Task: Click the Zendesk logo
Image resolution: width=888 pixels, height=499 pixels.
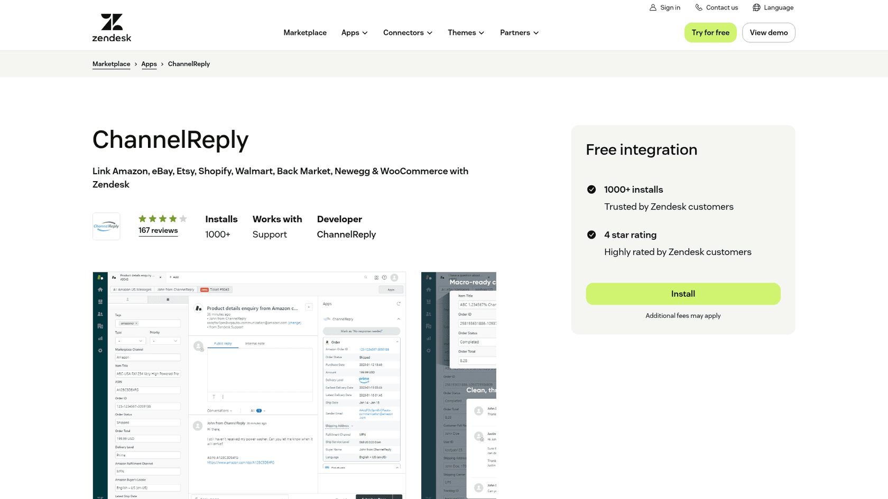Action: (x=112, y=27)
